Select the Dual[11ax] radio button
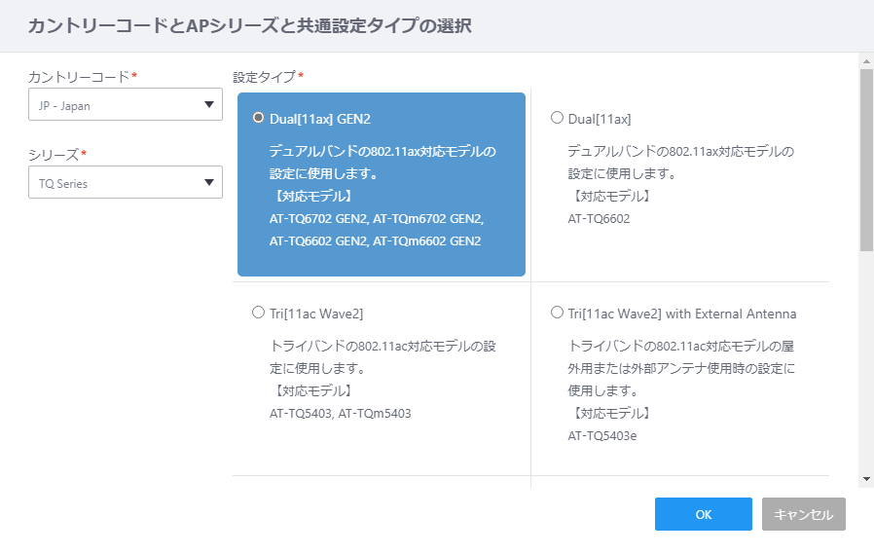The image size is (874, 554). (x=557, y=118)
